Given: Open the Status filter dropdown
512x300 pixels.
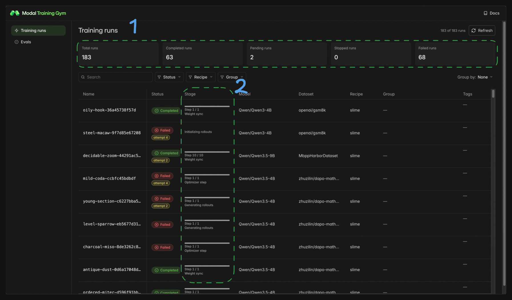Looking at the screenshot, I should point(169,77).
